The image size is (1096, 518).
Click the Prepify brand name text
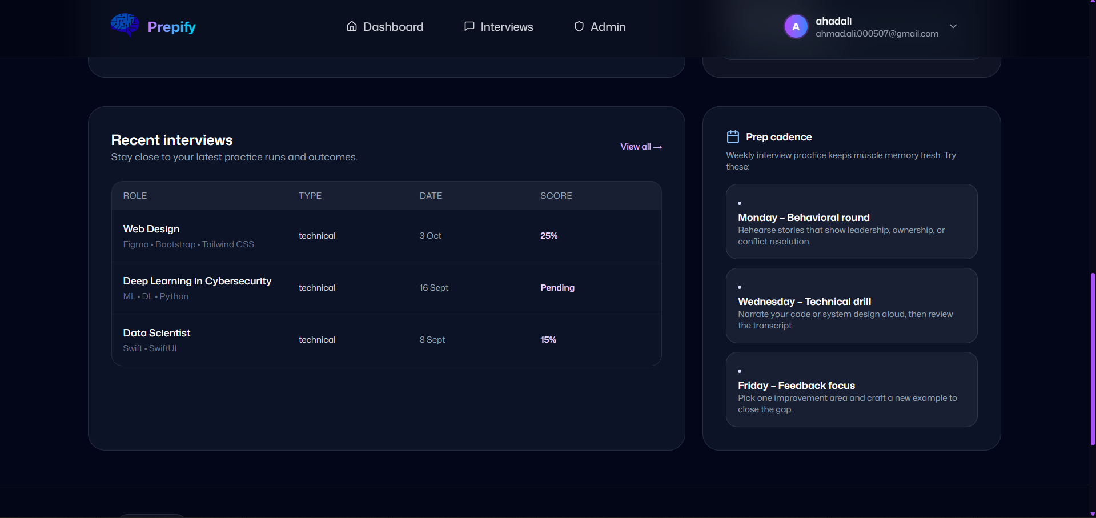(x=171, y=27)
